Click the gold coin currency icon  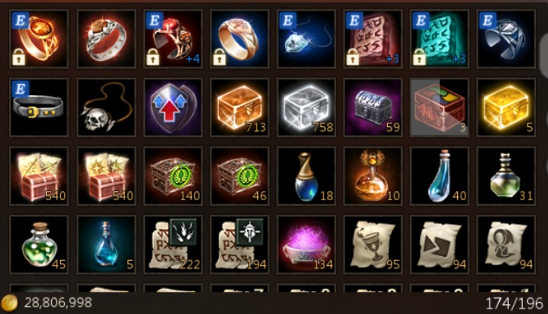(10, 303)
